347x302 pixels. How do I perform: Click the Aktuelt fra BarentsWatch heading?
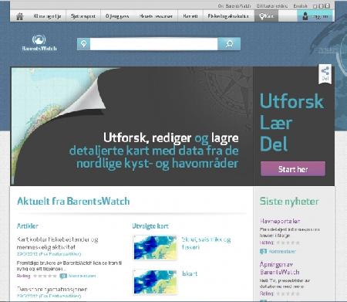tap(73, 201)
